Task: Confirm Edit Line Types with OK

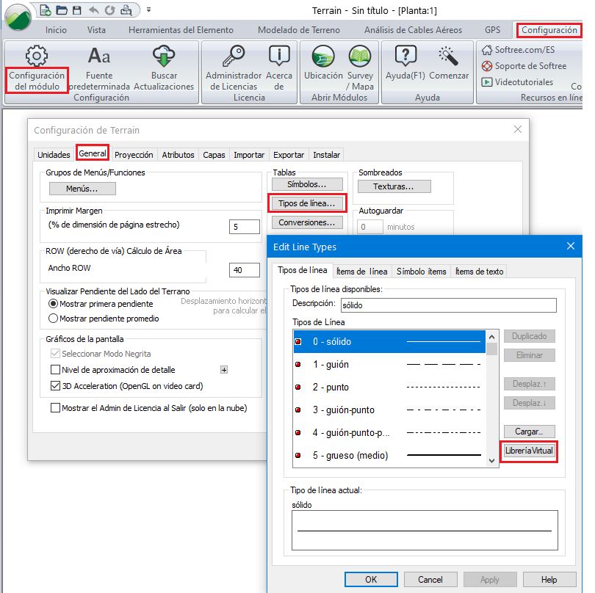Action: pos(371,579)
